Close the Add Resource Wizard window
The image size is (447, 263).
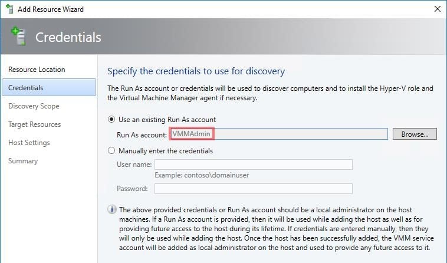point(438,9)
